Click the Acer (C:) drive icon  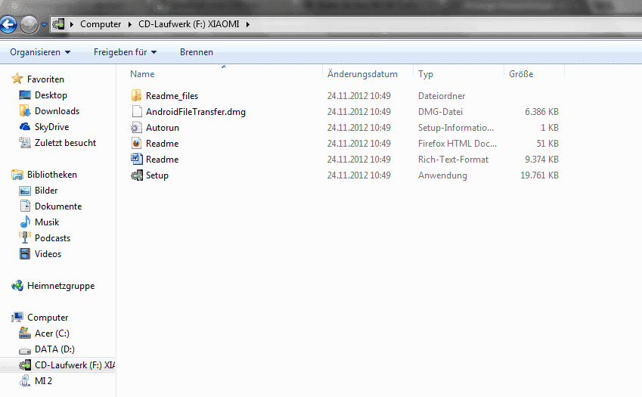coord(24,333)
